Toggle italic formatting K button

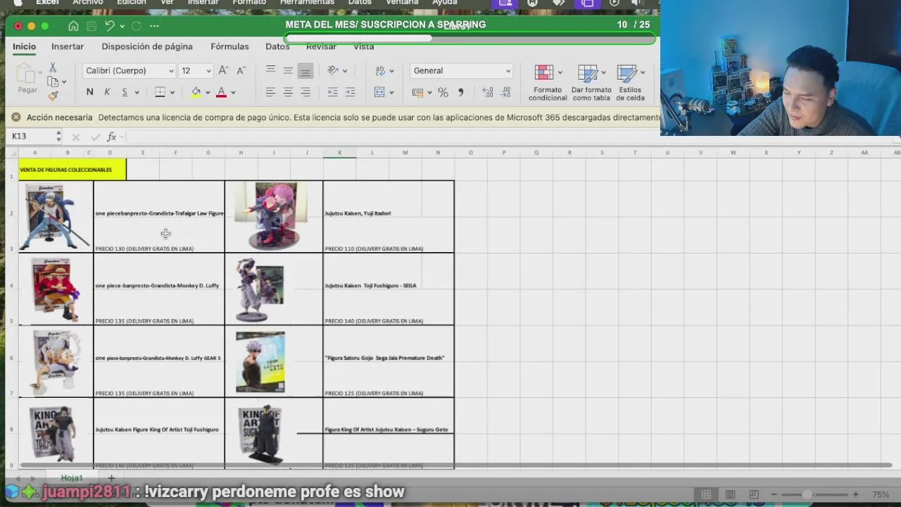click(x=107, y=92)
